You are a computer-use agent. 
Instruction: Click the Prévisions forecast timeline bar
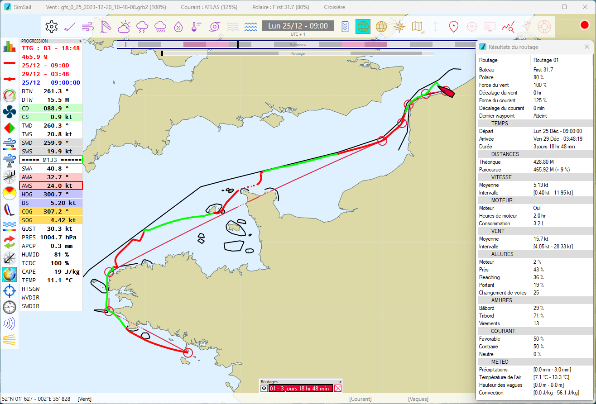(x=298, y=44)
